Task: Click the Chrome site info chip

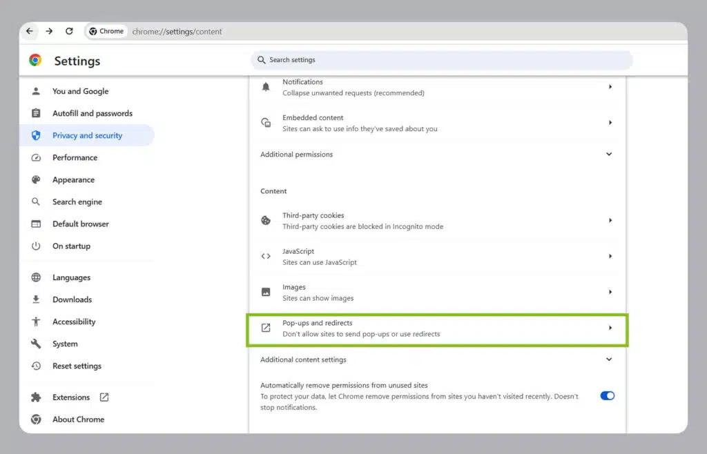Action: coord(106,31)
